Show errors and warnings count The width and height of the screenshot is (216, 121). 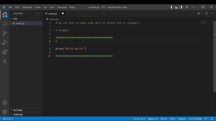coord(8,119)
